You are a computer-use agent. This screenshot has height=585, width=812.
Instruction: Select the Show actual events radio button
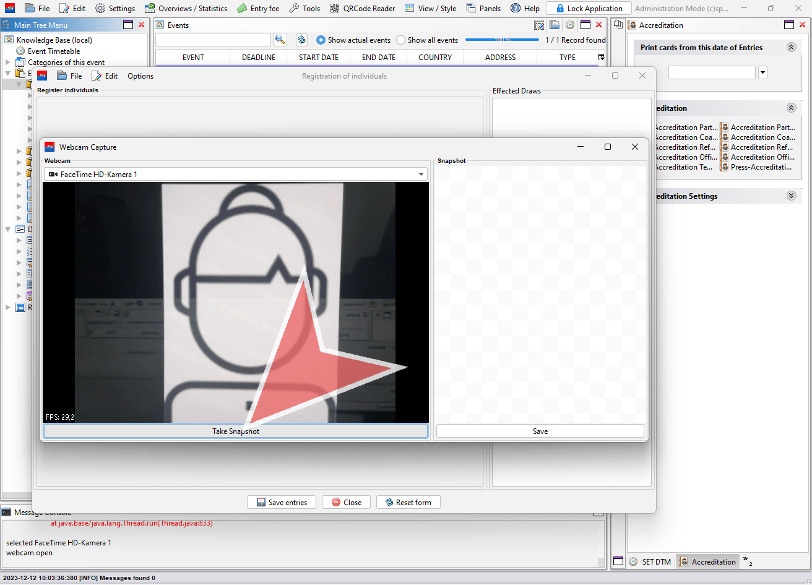pyautogui.click(x=321, y=40)
